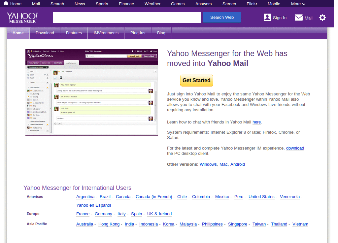Open Weather in top navigation

(x=152, y=4)
